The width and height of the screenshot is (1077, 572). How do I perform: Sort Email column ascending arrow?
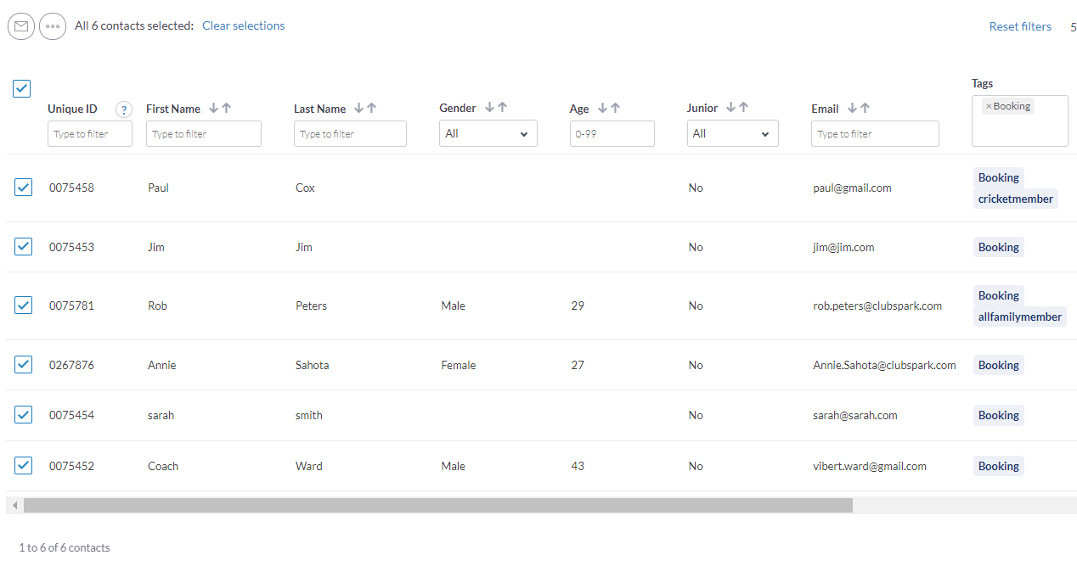866,108
